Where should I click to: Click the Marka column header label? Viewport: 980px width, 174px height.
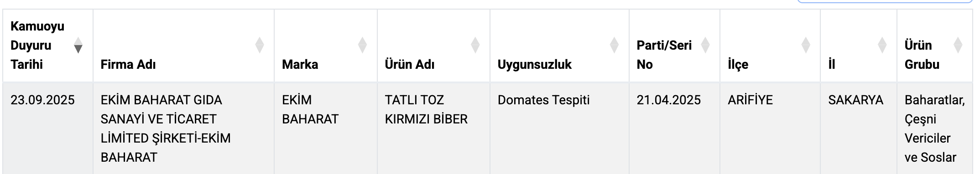pos(300,64)
